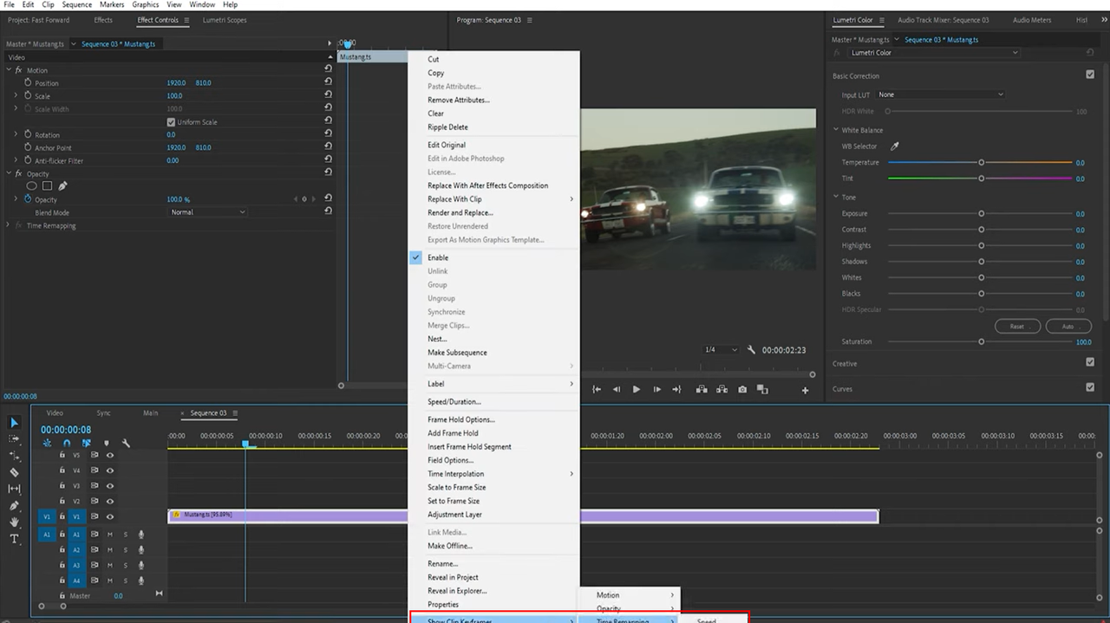Toggle the Uniform Scale checkbox
1110x623 pixels.
coord(171,122)
